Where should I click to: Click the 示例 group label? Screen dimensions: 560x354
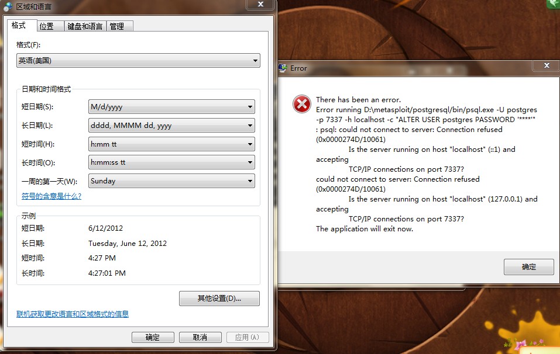29,216
